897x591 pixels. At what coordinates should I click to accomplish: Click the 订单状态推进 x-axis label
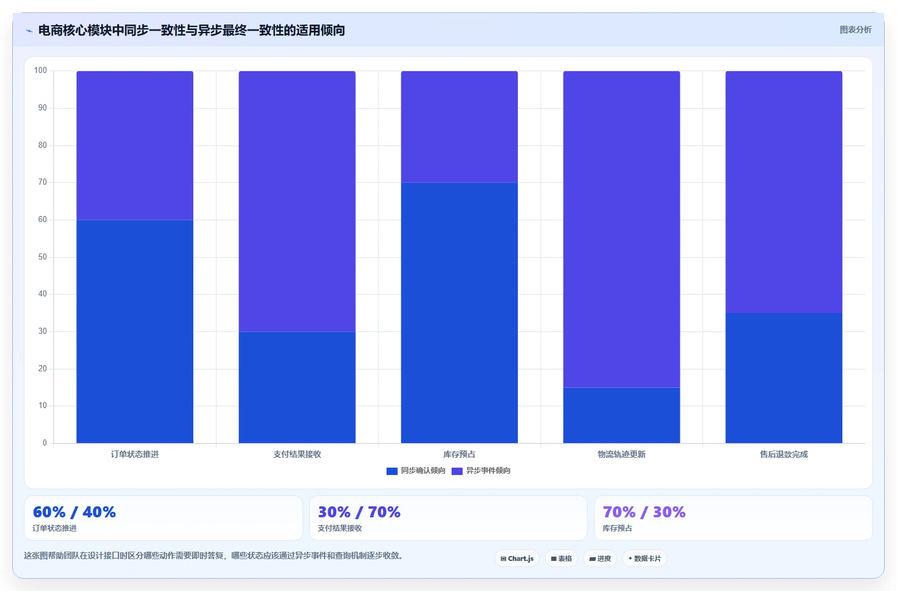tap(135, 454)
